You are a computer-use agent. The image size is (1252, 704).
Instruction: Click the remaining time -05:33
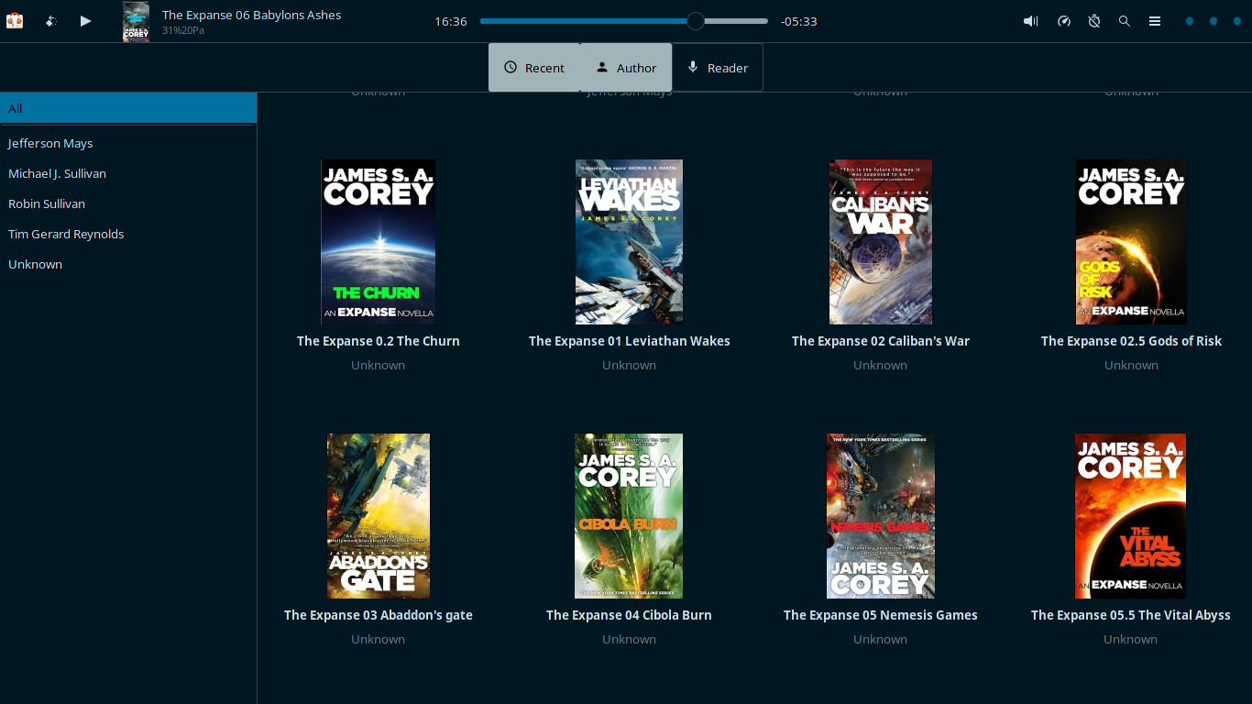point(798,21)
